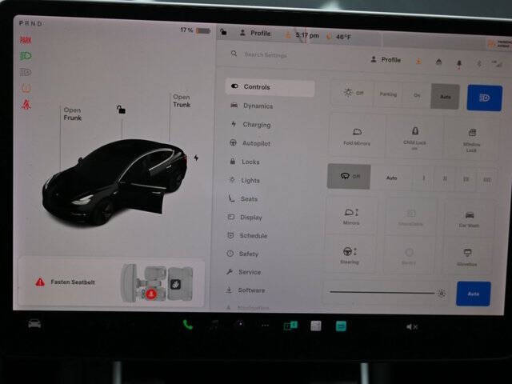The width and height of the screenshot is (512, 384).
Task: Set wipers to speed II
Action: 445,178
